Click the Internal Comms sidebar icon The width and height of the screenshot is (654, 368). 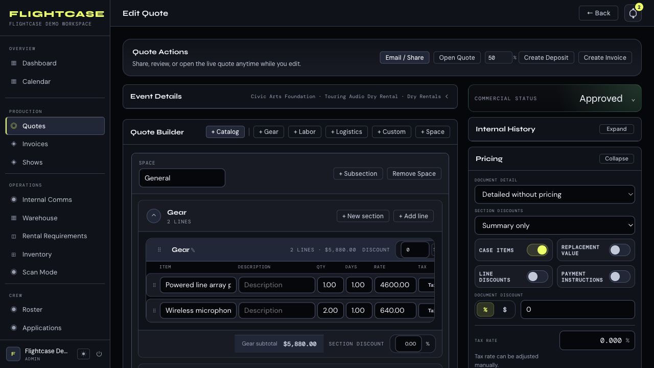(x=14, y=200)
